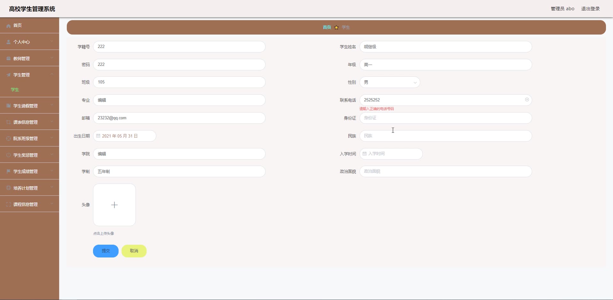
Task: Click the 联系电话 input with 2525252
Action: (446, 100)
